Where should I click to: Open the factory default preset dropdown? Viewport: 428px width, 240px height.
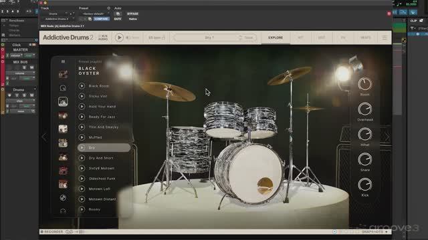tap(94, 13)
